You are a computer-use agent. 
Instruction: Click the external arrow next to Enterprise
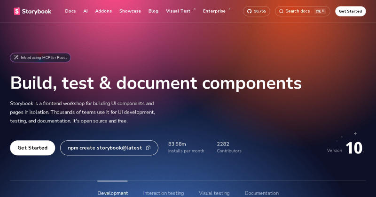(x=229, y=9)
